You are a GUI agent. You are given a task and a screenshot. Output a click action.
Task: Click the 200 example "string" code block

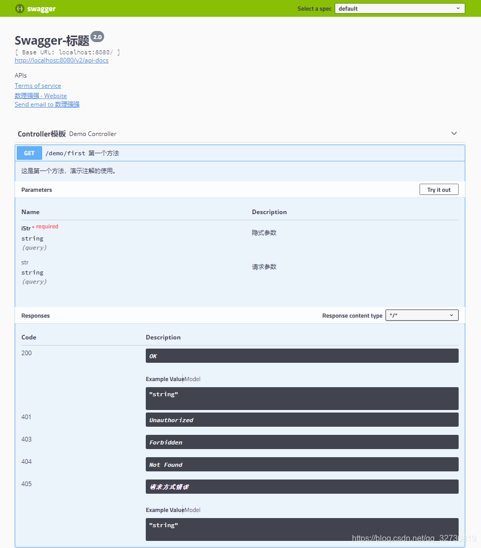(x=302, y=398)
